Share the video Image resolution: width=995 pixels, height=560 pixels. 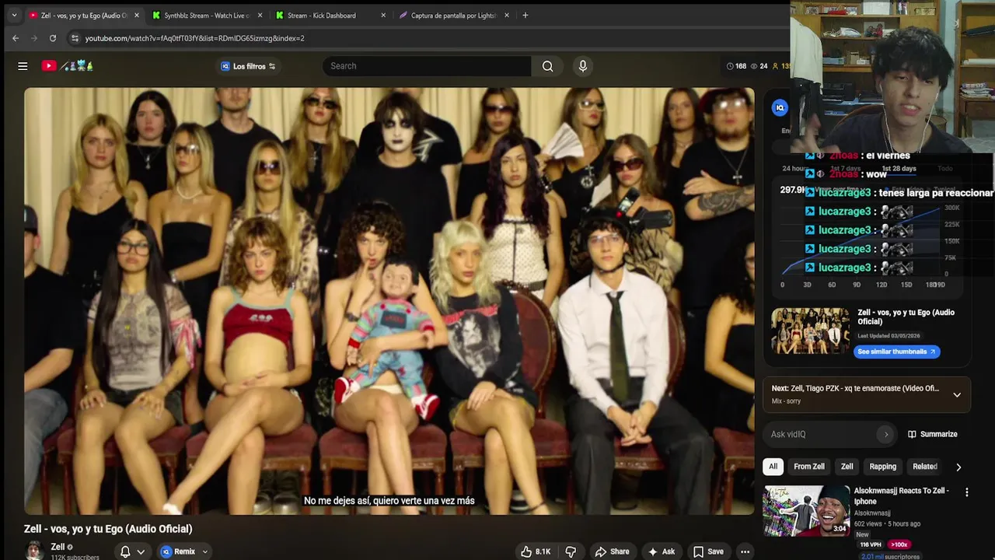[612, 551]
